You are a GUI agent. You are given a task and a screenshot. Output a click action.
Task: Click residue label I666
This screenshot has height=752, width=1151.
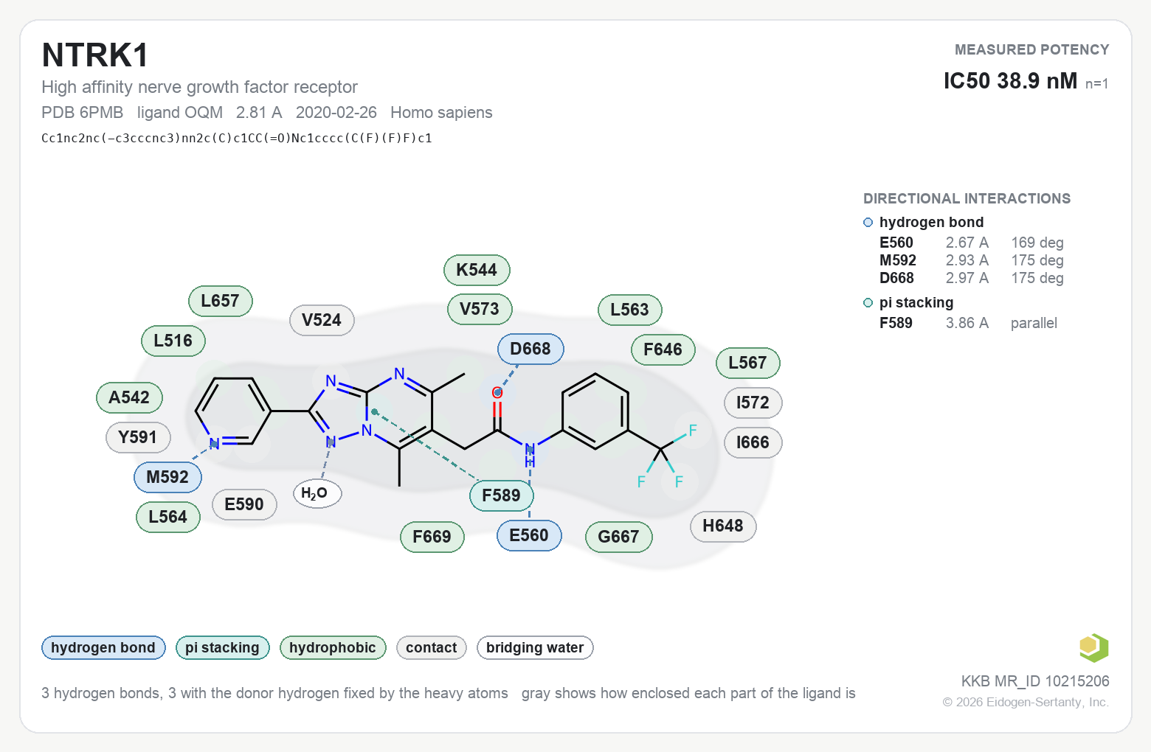[753, 442]
